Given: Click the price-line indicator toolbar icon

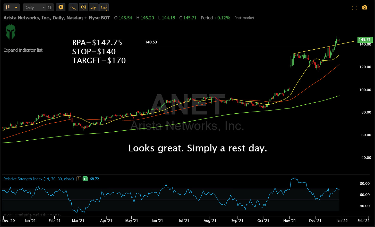Looking at the screenshot, I should [73, 7].
